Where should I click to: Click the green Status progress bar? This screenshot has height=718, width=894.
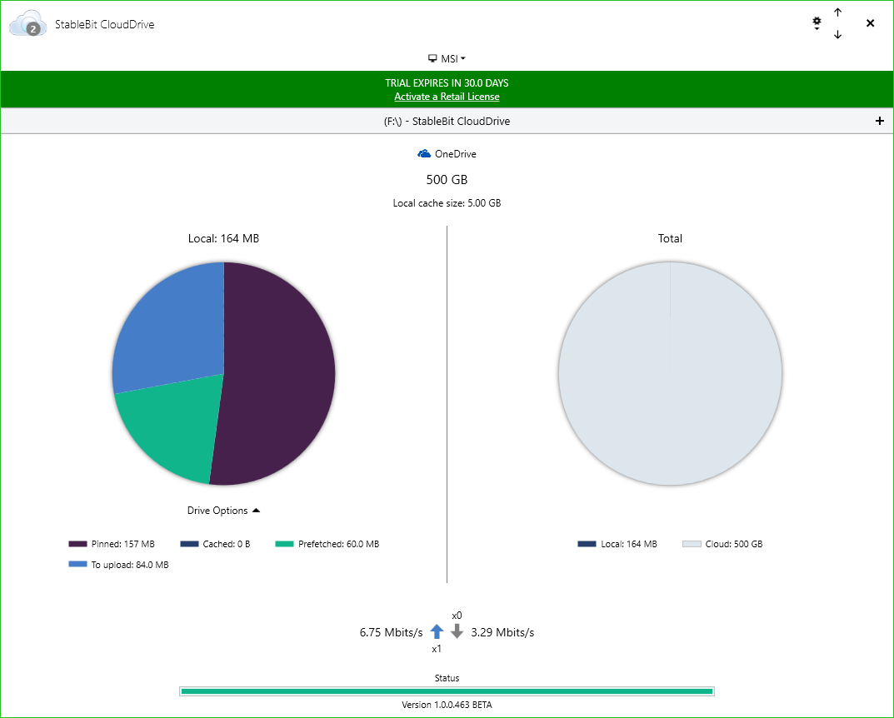tap(447, 691)
